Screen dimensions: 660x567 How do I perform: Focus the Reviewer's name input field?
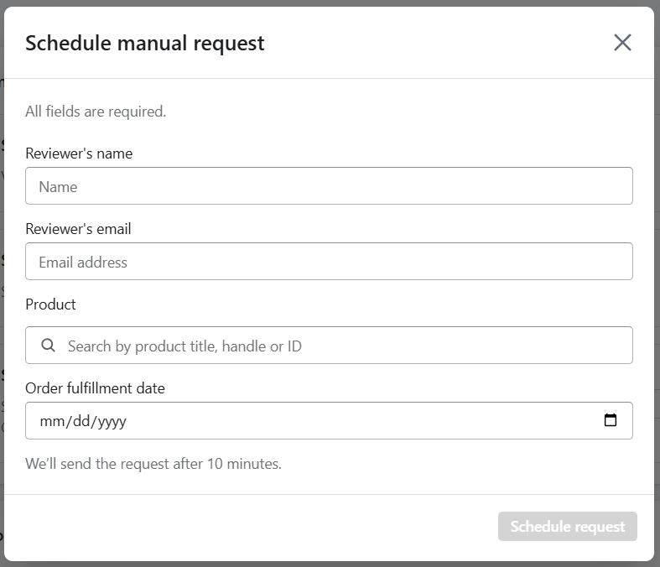pos(329,186)
